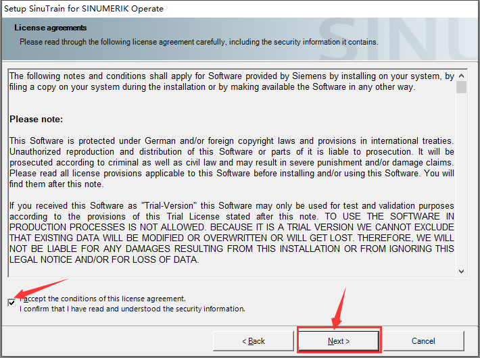This screenshot has height=358, width=480.
Task: Click "Setup SinuTrain for SINUMERIK Operate" window title
Action: pos(84,8)
